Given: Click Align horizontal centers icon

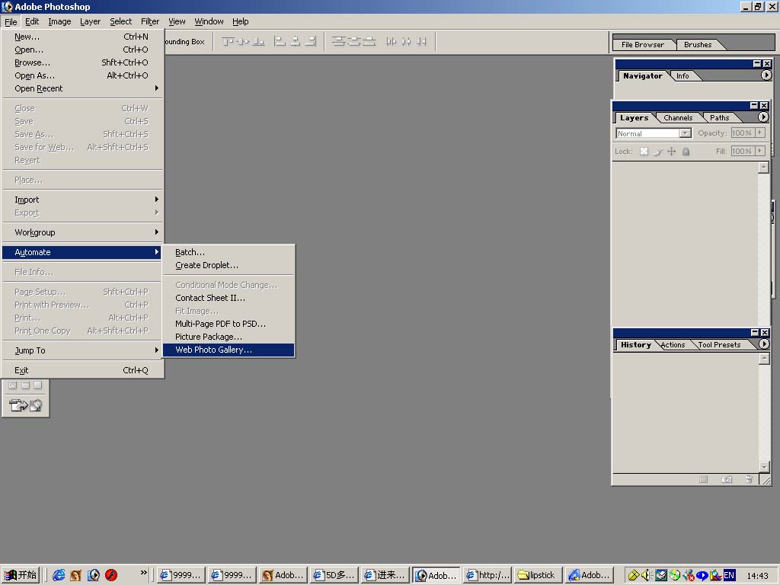Looking at the screenshot, I should coord(296,41).
